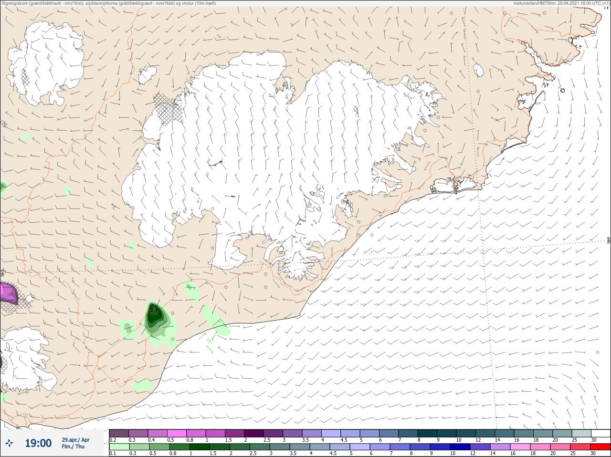Click the Rigning/skúrir map title in header
611x457 pixels.
(x=109, y=3)
